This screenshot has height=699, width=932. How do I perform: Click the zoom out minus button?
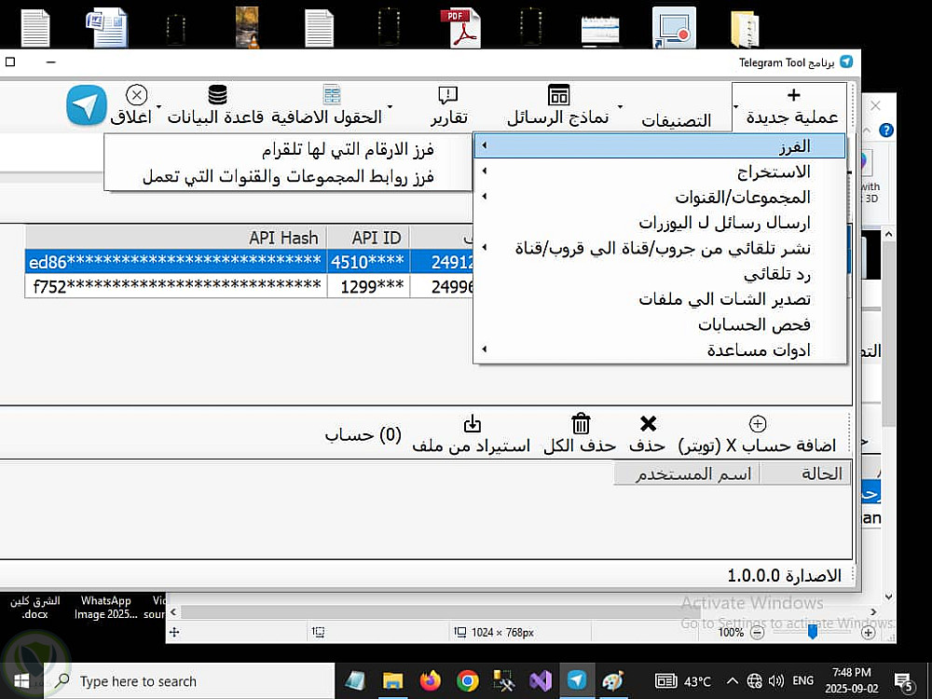click(757, 633)
